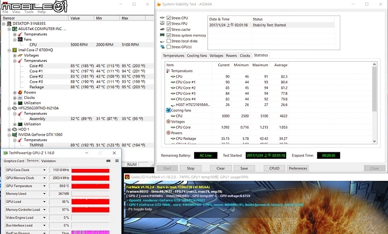Click the HFS256G39TND-N210A drive icon
The width and height of the screenshot is (388, 234).
click(x=15, y=108)
